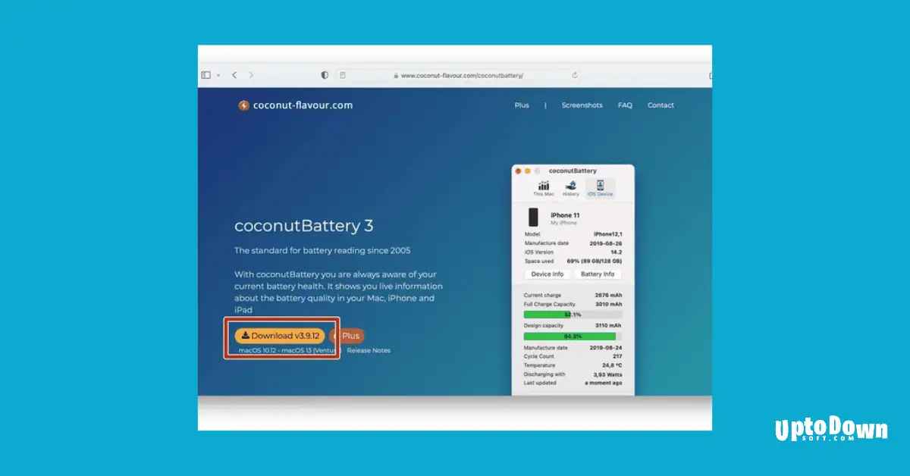Open the History panel in coconutBattery
The width and height of the screenshot is (910, 476).
click(x=570, y=186)
